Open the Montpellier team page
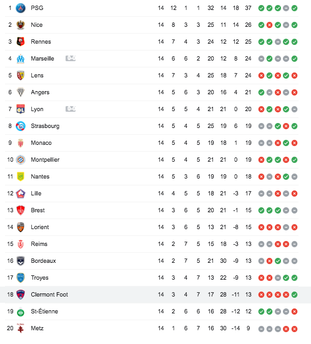Viewport: 311px width, 344px height. [45, 160]
